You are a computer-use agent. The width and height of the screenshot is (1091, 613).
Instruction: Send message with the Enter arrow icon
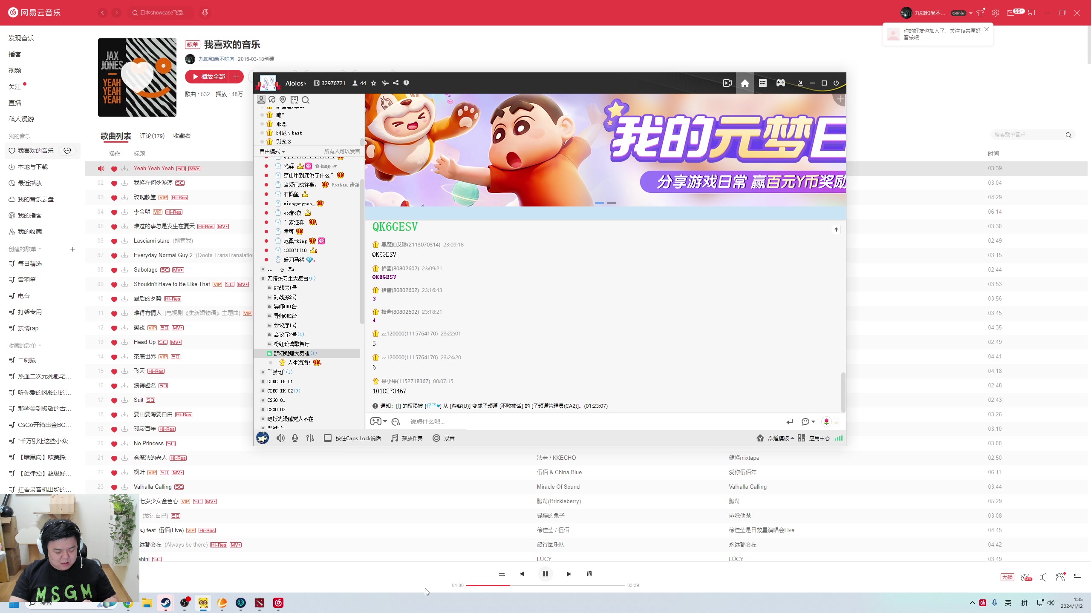click(x=790, y=421)
